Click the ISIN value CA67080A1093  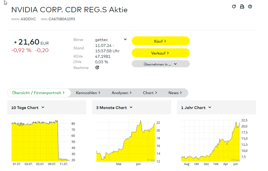click(62, 19)
